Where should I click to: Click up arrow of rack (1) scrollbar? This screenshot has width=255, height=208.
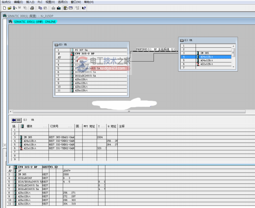point(233,46)
